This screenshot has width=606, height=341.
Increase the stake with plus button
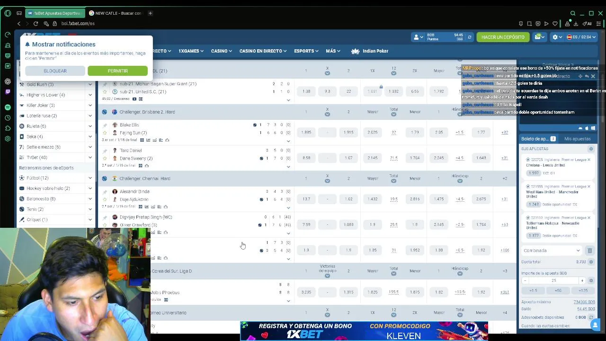(x=582, y=280)
